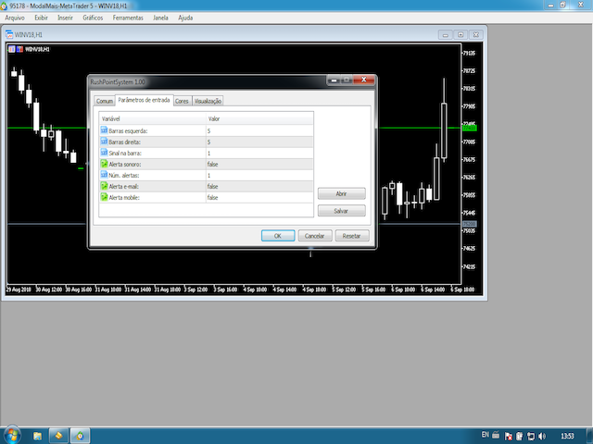Click the Alerta e-mail boolean icon

[x=104, y=186]
